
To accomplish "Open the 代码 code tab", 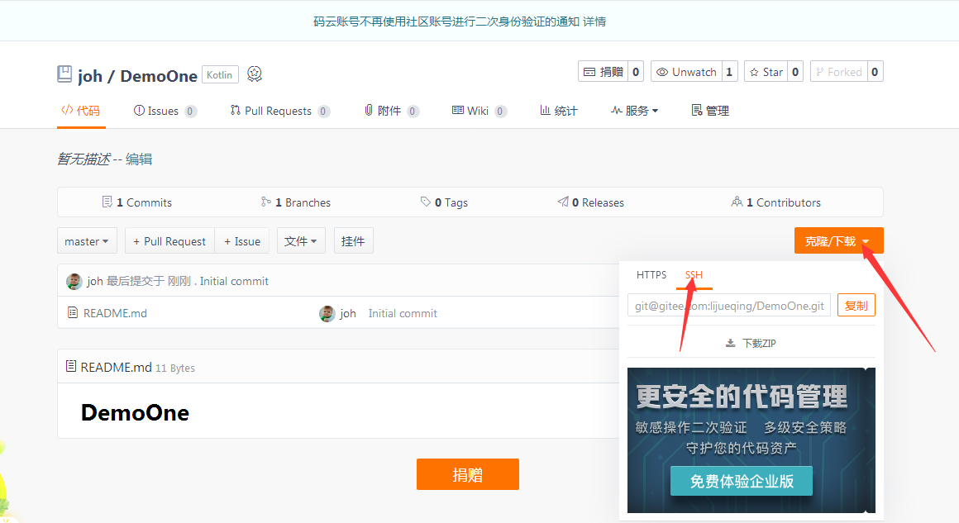I will [81, 111].
